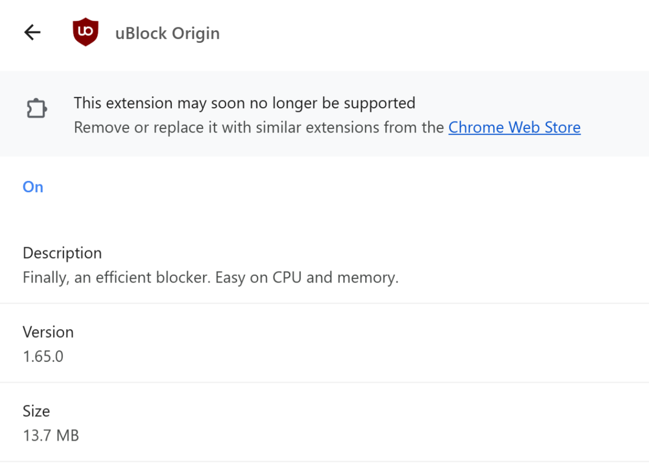
Task: Click the version number 1.65.0
Action: 43,356
